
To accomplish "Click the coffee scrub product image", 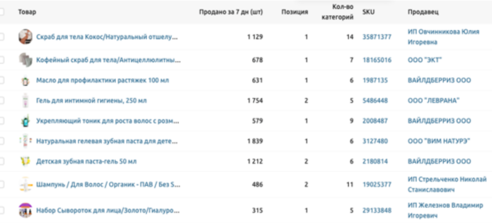I will pyautogui.click(x=25, y=60).
